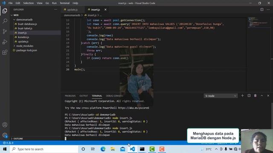Image resolution: width=273 pixels, height=153 pixels.
Task: Open the Edit menu
Action: [18, 3]
